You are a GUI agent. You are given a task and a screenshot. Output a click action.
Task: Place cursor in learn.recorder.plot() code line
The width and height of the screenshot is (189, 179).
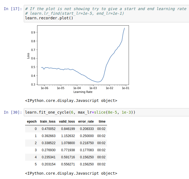pyautogui.click(x=49, y=18)
